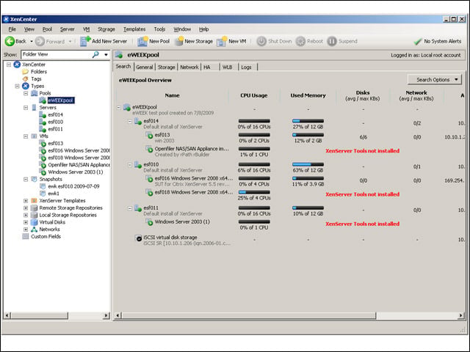470x352 pixels.
Task: Switch to the WLB tab
Action: [x=227, y=67]
